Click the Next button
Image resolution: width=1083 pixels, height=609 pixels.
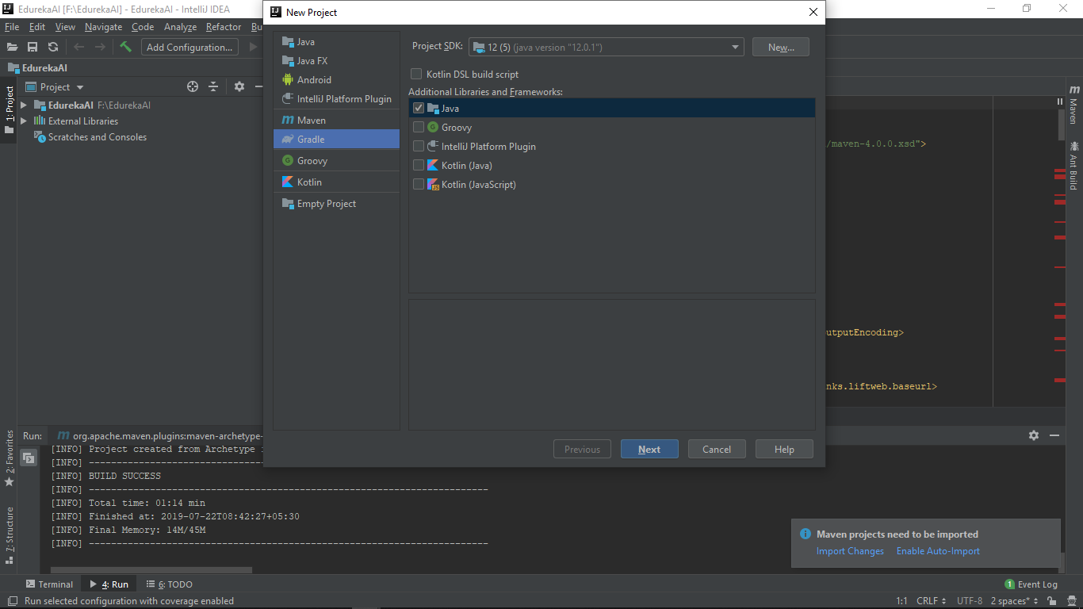649,450
